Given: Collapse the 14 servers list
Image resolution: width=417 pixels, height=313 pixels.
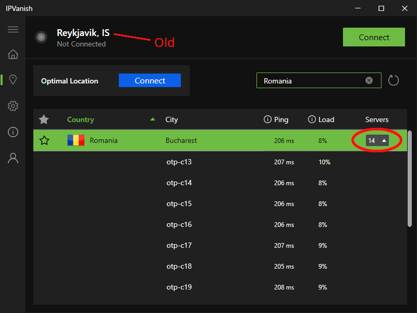Looking at the screenshot, I should tap(377, 140).
